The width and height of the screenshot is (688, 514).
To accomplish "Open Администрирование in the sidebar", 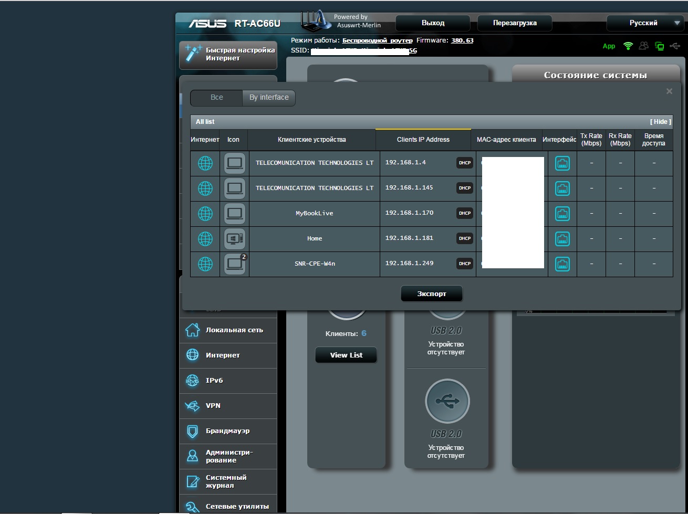I will tap(228, 456).
